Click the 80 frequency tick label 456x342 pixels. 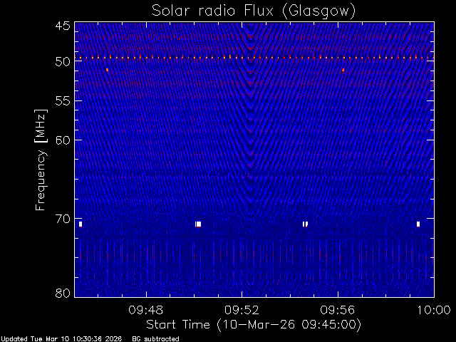63,293
